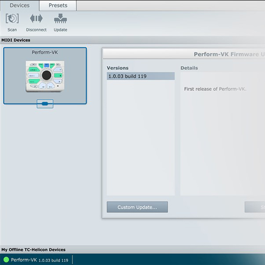Click the Scan devices icon
This screenshot has width=265, height=265.
pos(12,19)
